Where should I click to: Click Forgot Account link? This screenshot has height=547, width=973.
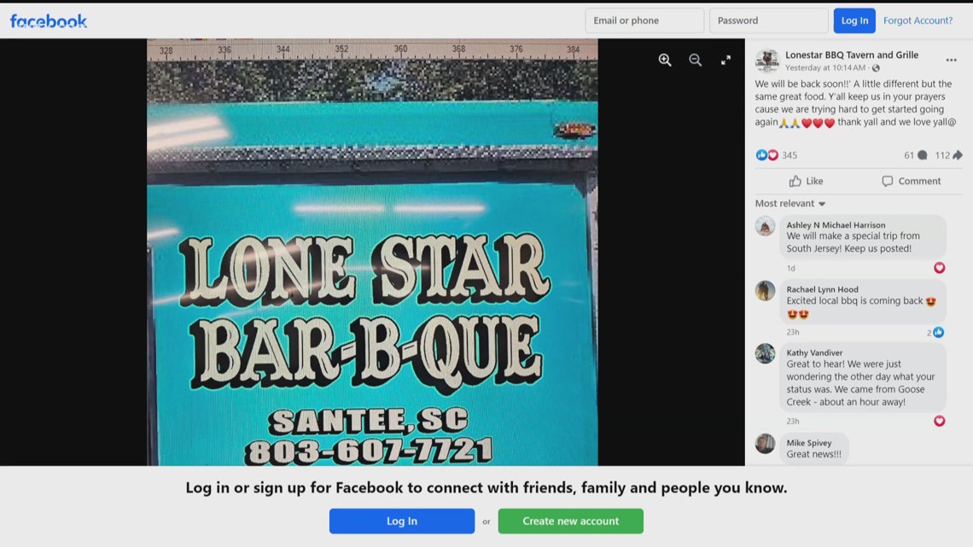click(918, 20)
